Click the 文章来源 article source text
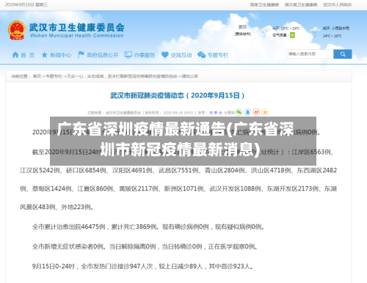Viewport: 367px width, 283px height. coord(114,113)
